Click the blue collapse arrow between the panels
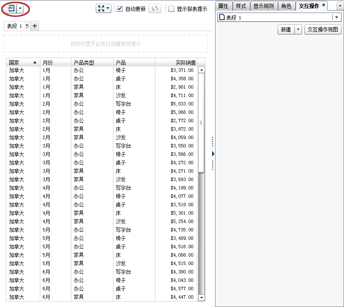344x307 pixels. click(212, 154)
